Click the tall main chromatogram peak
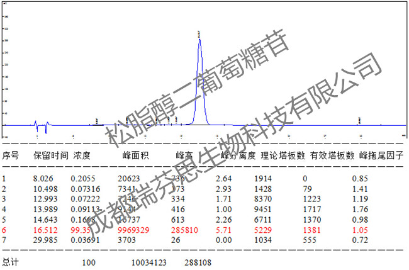Viewport: 409px width, 270px height. (x=200, y=81)
